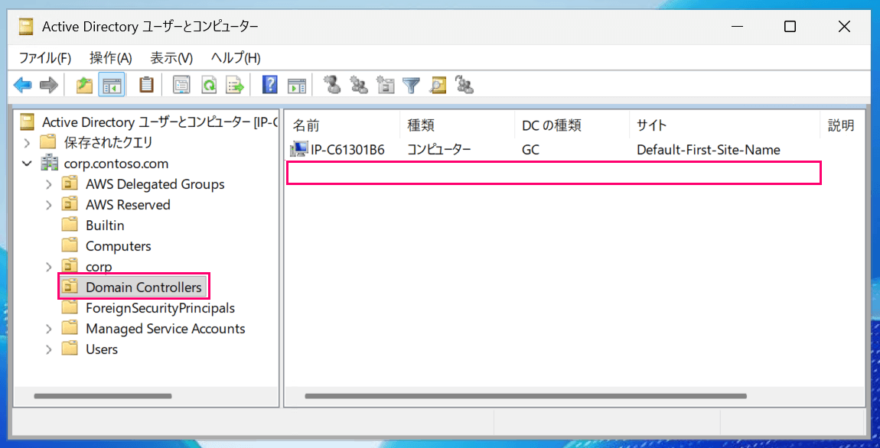Click the Export List toolbar icon

(235, 85)
